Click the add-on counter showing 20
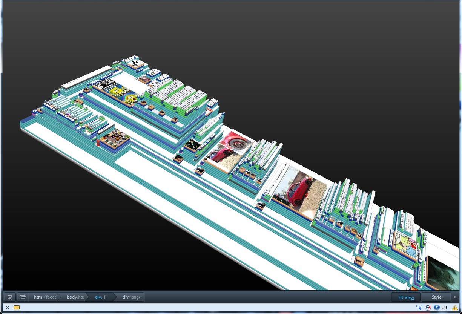Screen dimensions: 462x314 [445, 308]
